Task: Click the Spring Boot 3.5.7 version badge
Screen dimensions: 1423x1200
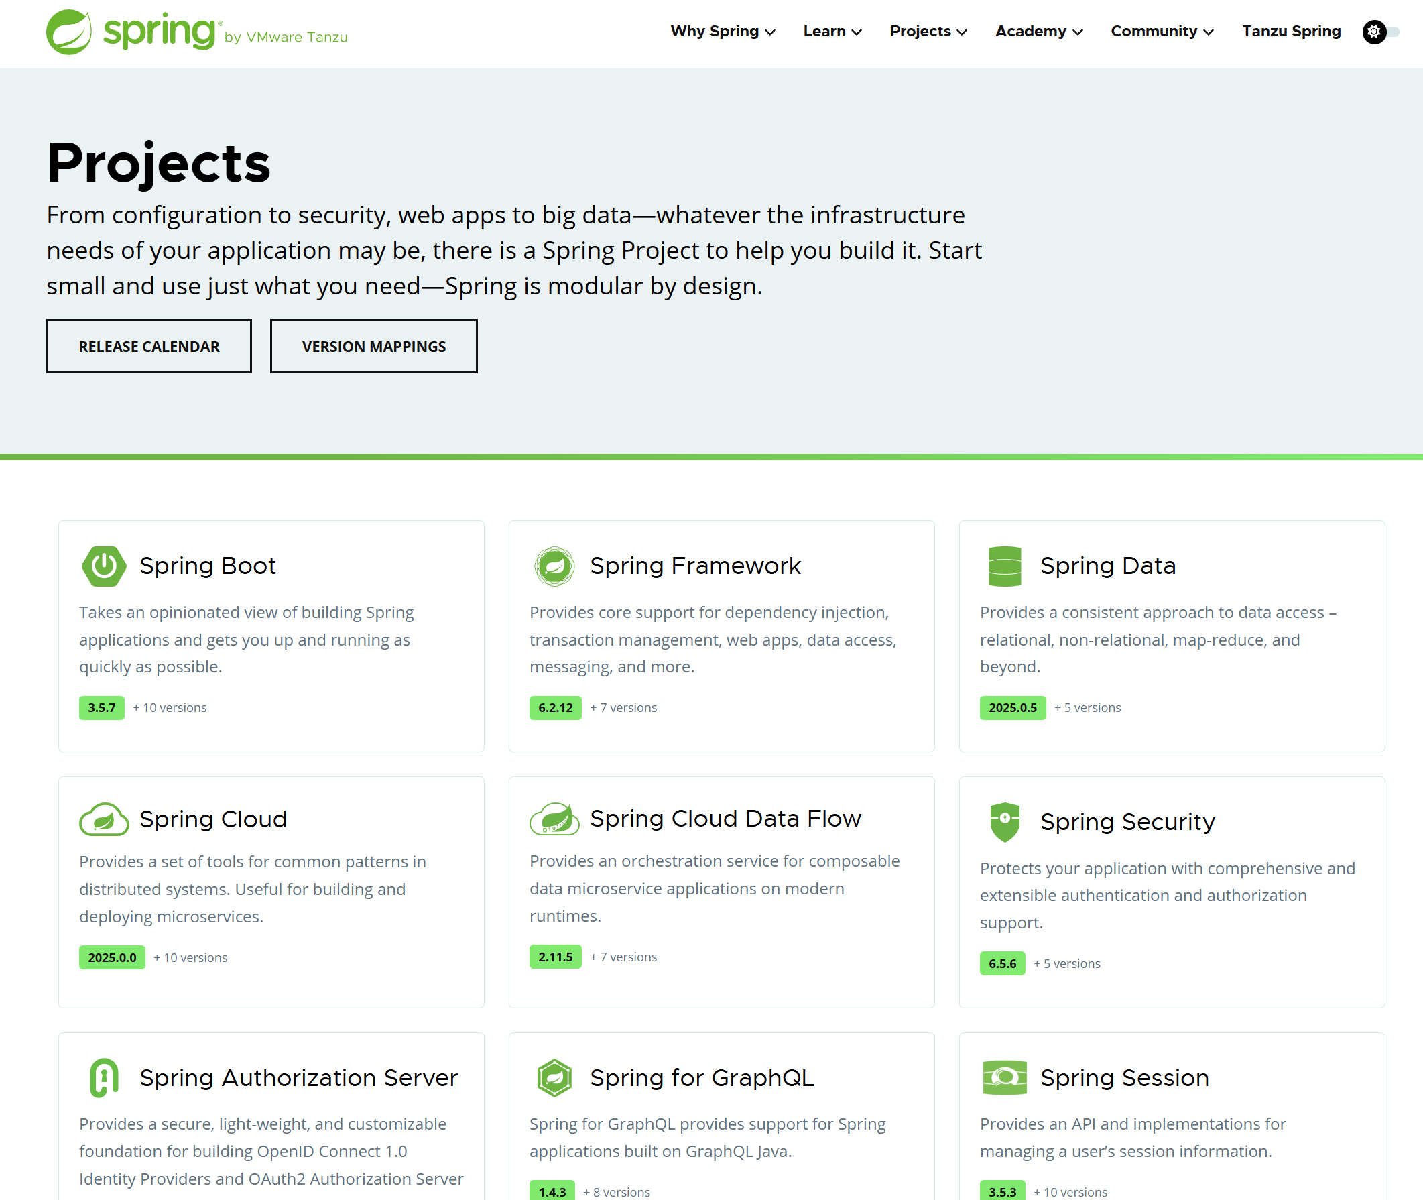Action: pos(101,707)
